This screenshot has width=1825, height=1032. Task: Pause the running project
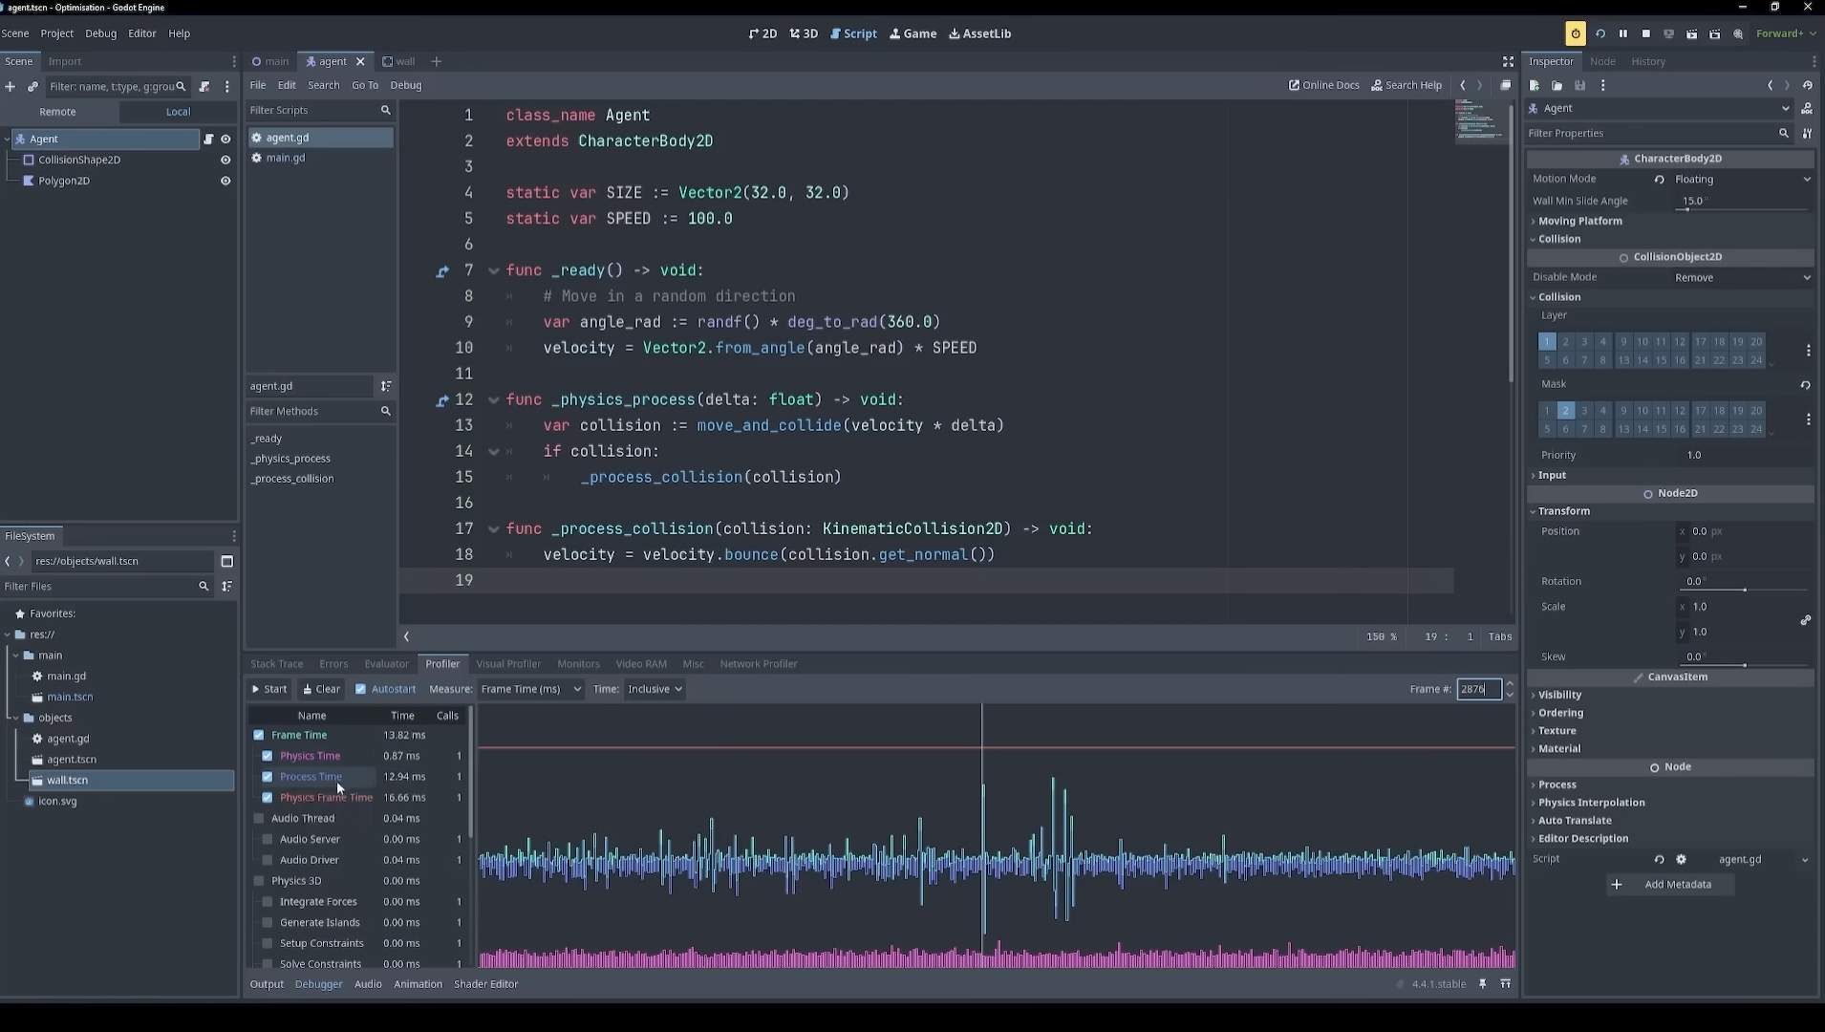pos(1622,33)
